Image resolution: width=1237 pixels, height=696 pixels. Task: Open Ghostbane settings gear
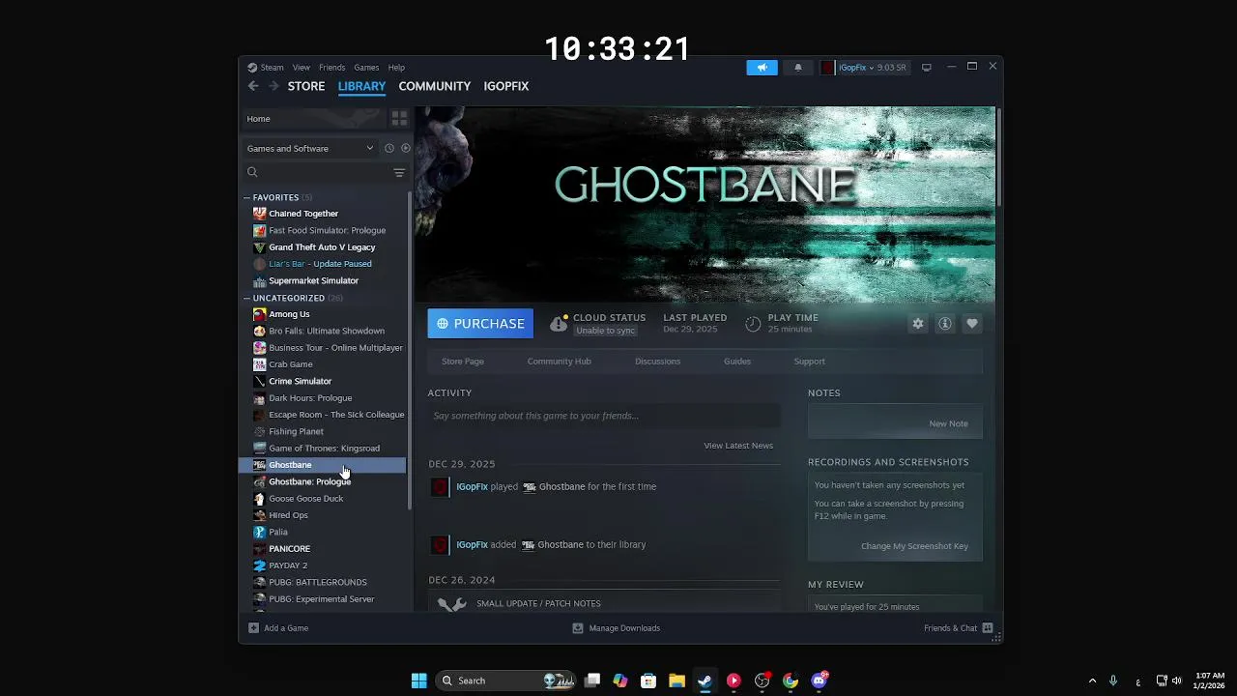point(918,324)
